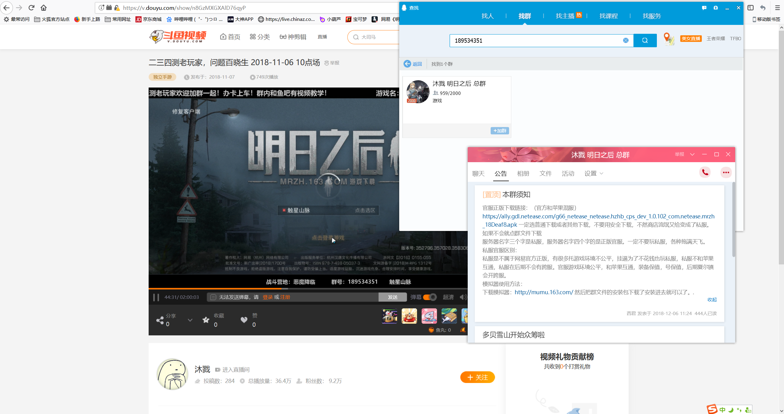The width and height of the screenshot is (784, 414).
Task: Click the phone call icon in group window
Action: (705, 173)
